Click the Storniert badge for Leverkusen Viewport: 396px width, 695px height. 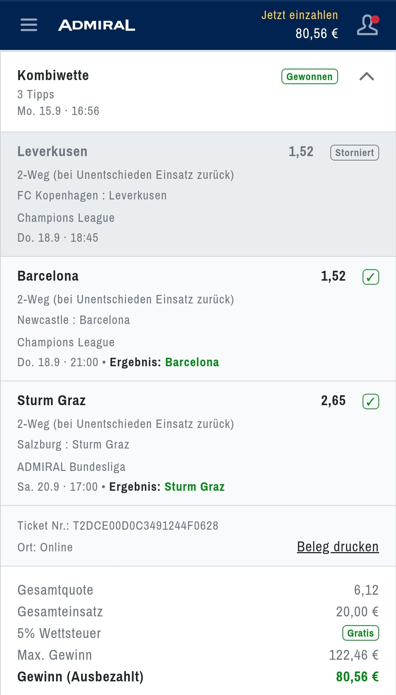coord(355,153)
